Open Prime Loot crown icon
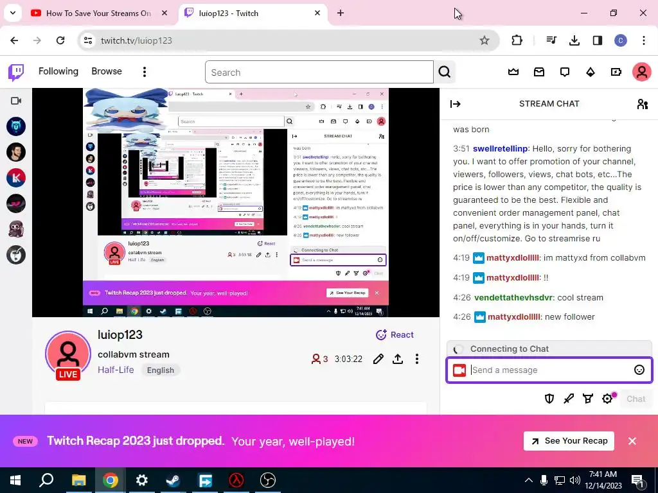This screenshot has width=658, height=493. pyautogui.click(x=513, y=72)
